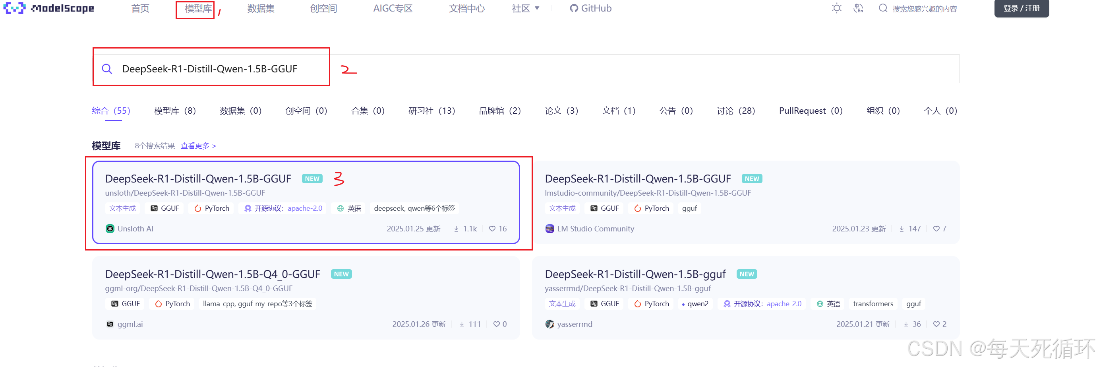1097x367 pixels.
Task: Select the 品牌馆 (2) results tab
Action: pos(500,111)
